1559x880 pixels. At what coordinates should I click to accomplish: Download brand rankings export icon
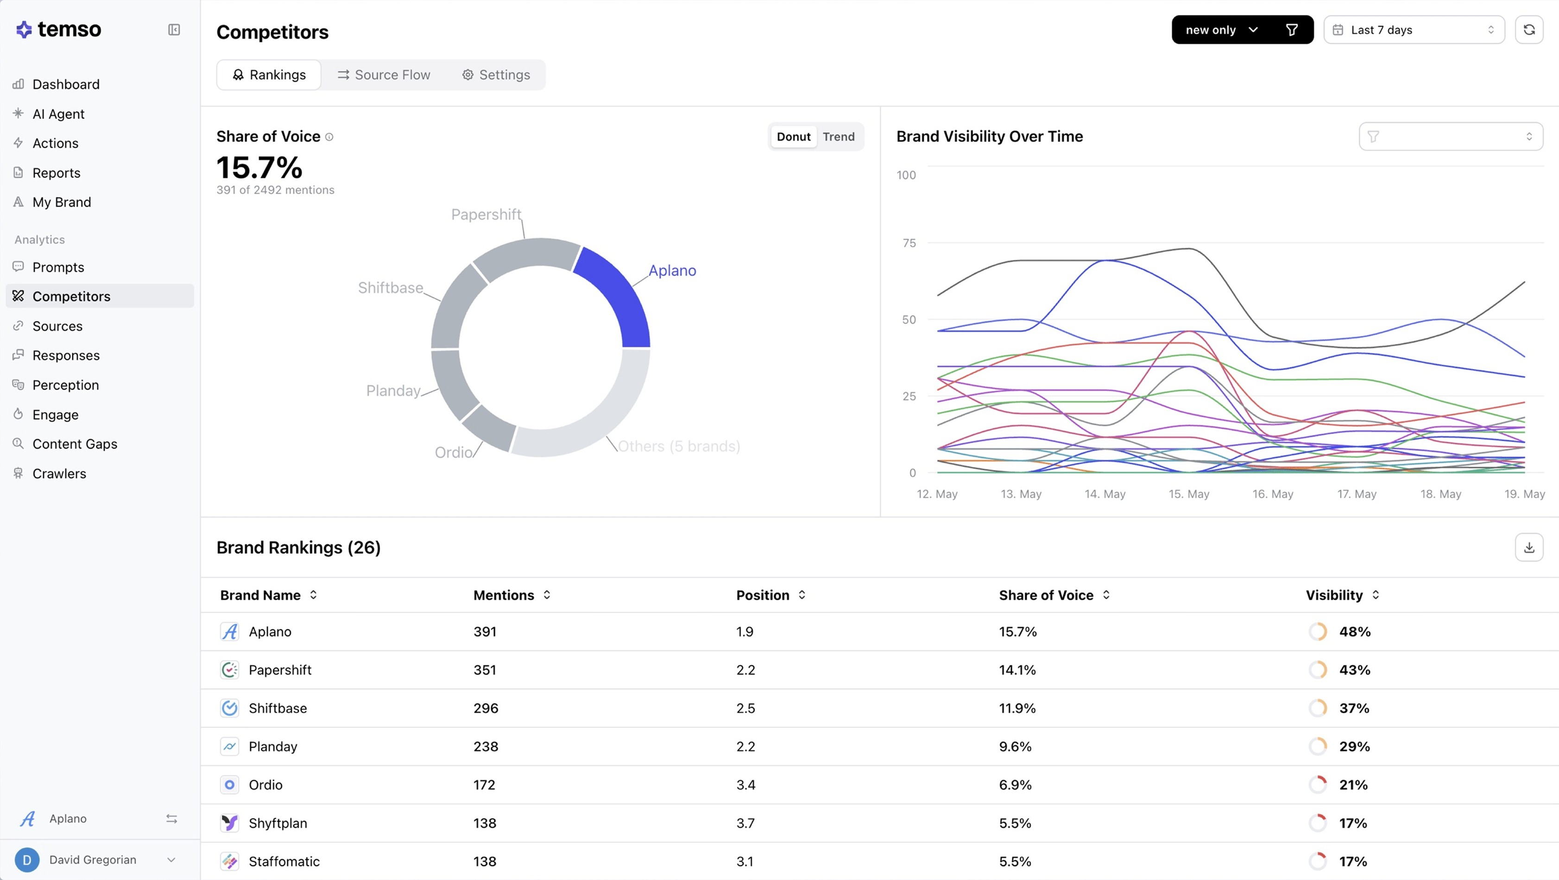(1529, 547)
